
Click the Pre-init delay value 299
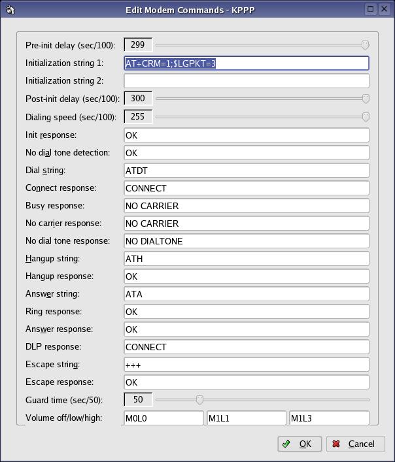click(138, 45)
